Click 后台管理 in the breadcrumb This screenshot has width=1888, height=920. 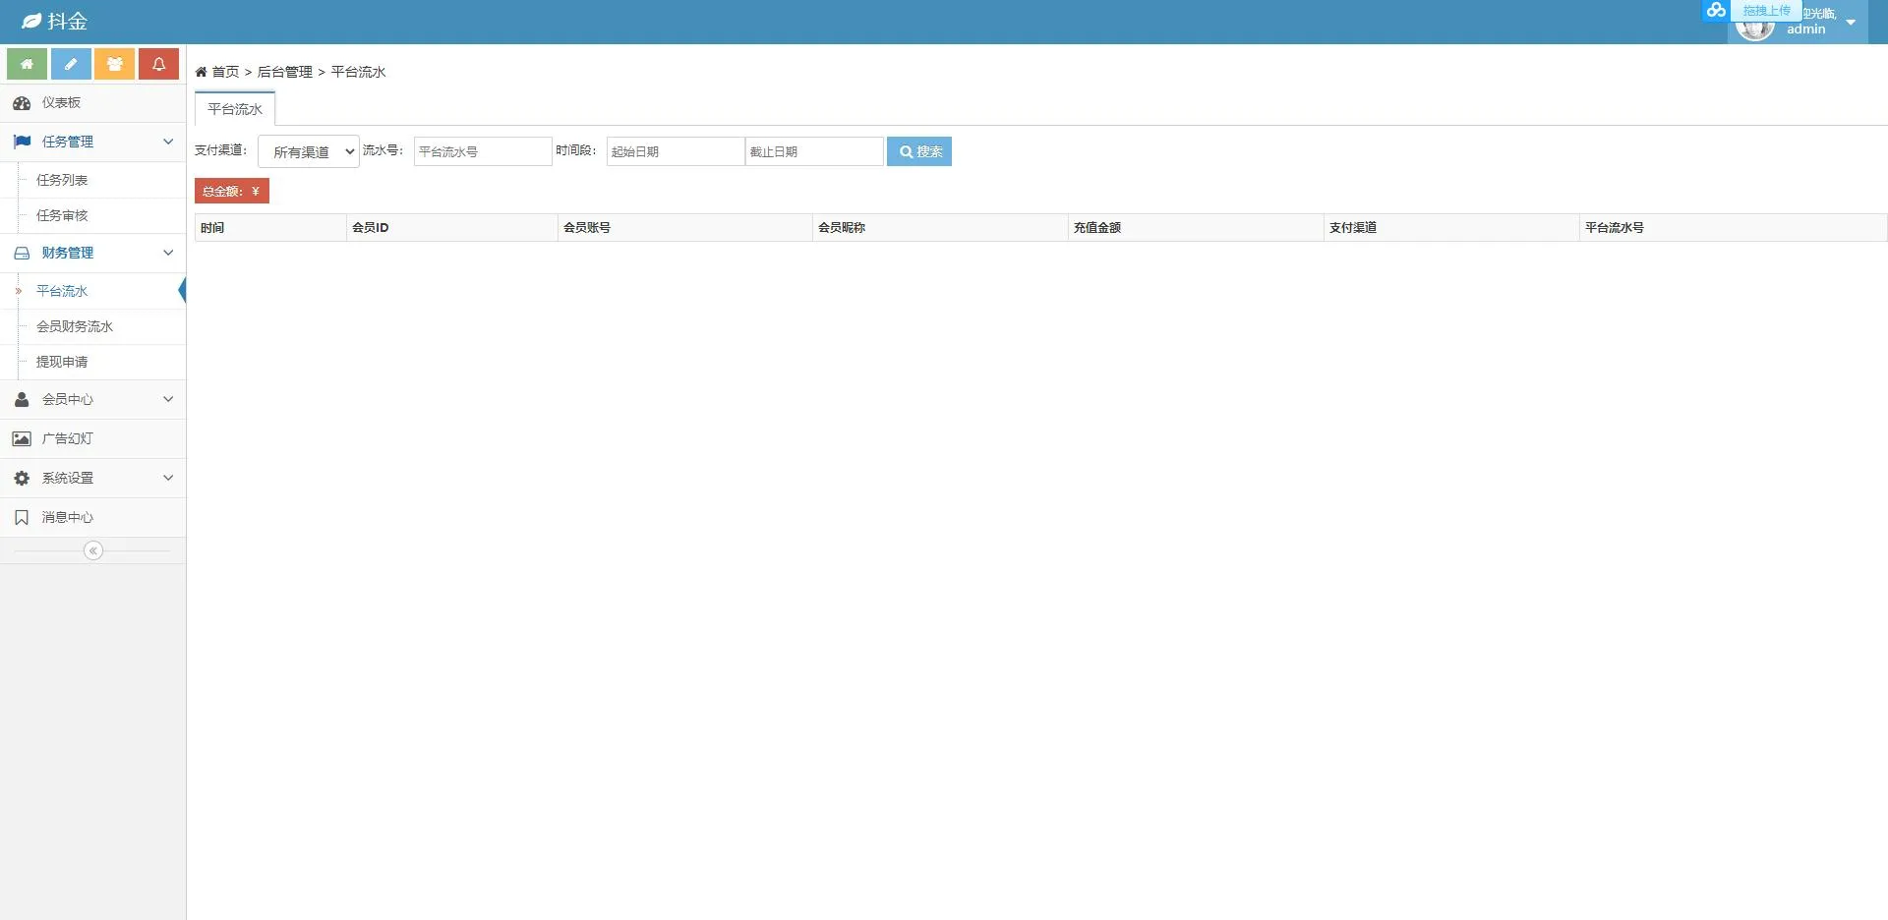(x=285, y=72)
